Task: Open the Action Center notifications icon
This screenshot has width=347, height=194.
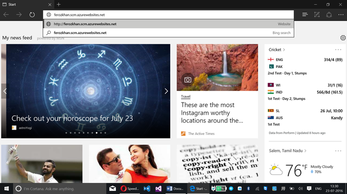Action: coord(309,189)
